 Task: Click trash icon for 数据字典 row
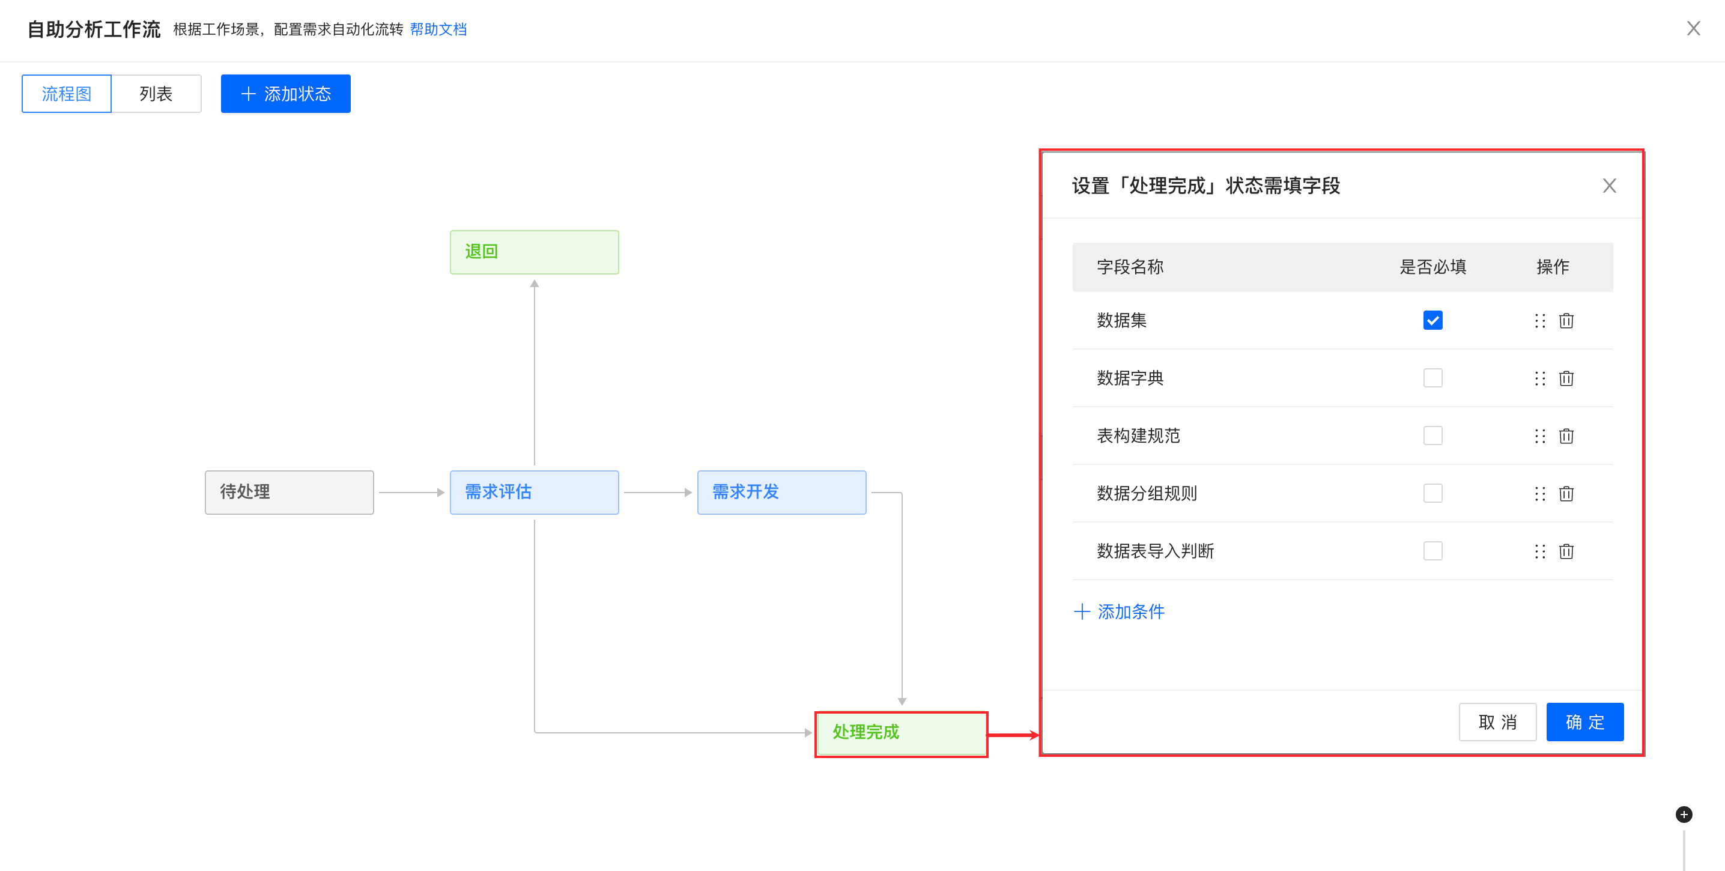[1566, 378]
